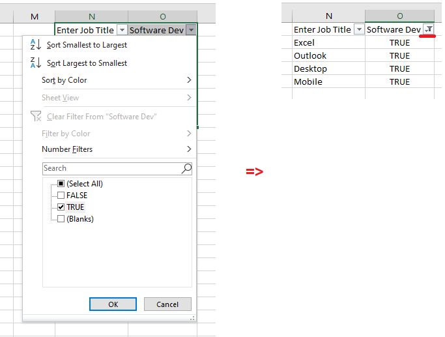Open Enter Job Title filter dropdown in left sheet
The height and width of the screenshot is (337, 445).
(122, 30)
